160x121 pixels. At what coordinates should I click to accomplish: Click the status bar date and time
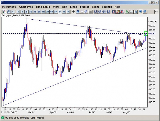(25, 118)
